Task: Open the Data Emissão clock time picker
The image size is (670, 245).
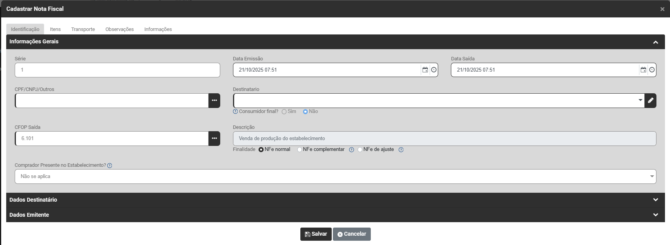Action: pos(434,70)
